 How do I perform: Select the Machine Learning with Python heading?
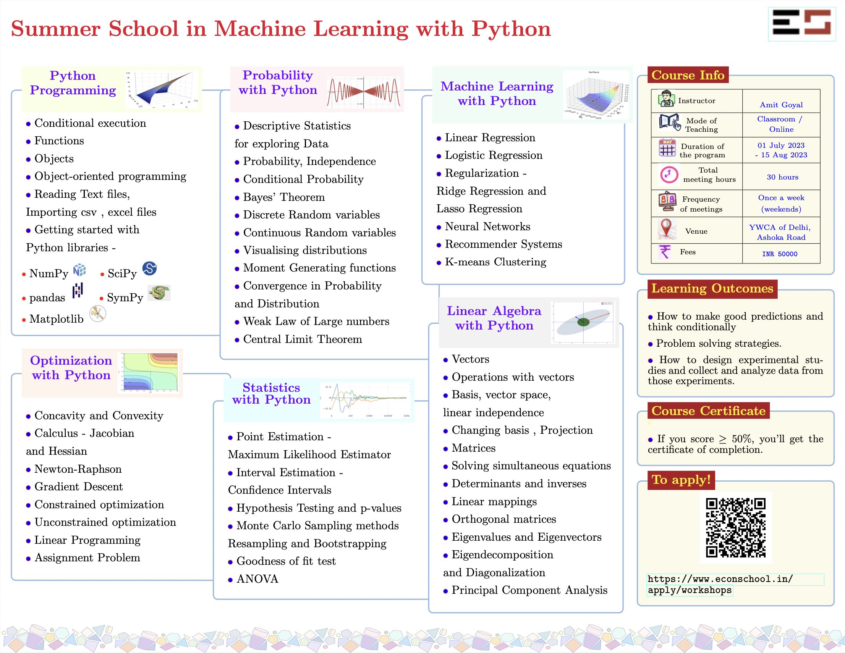[497, 94]
